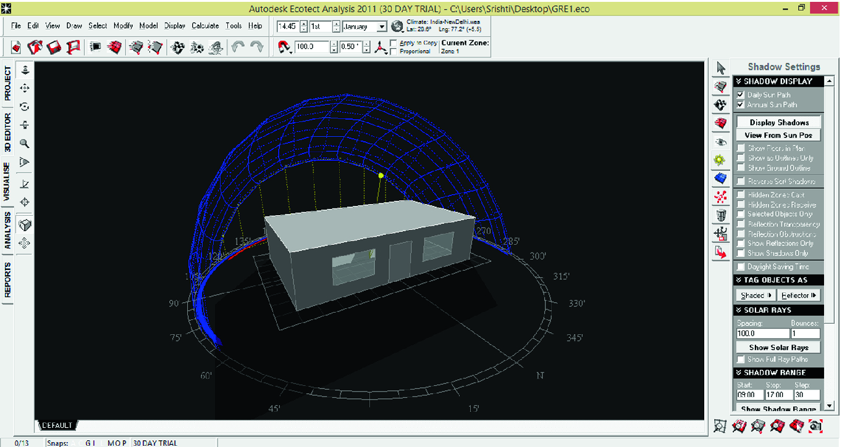
Task: Click the Print toolbar icon beside Save
Action: tap(74, 47)
